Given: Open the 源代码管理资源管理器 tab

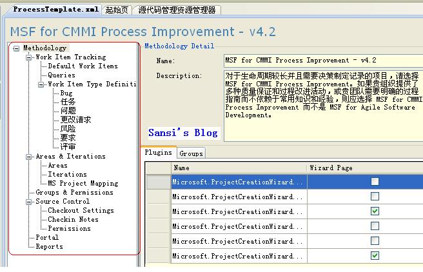Looking at the screenshot, I should click(x=177, y=10).
